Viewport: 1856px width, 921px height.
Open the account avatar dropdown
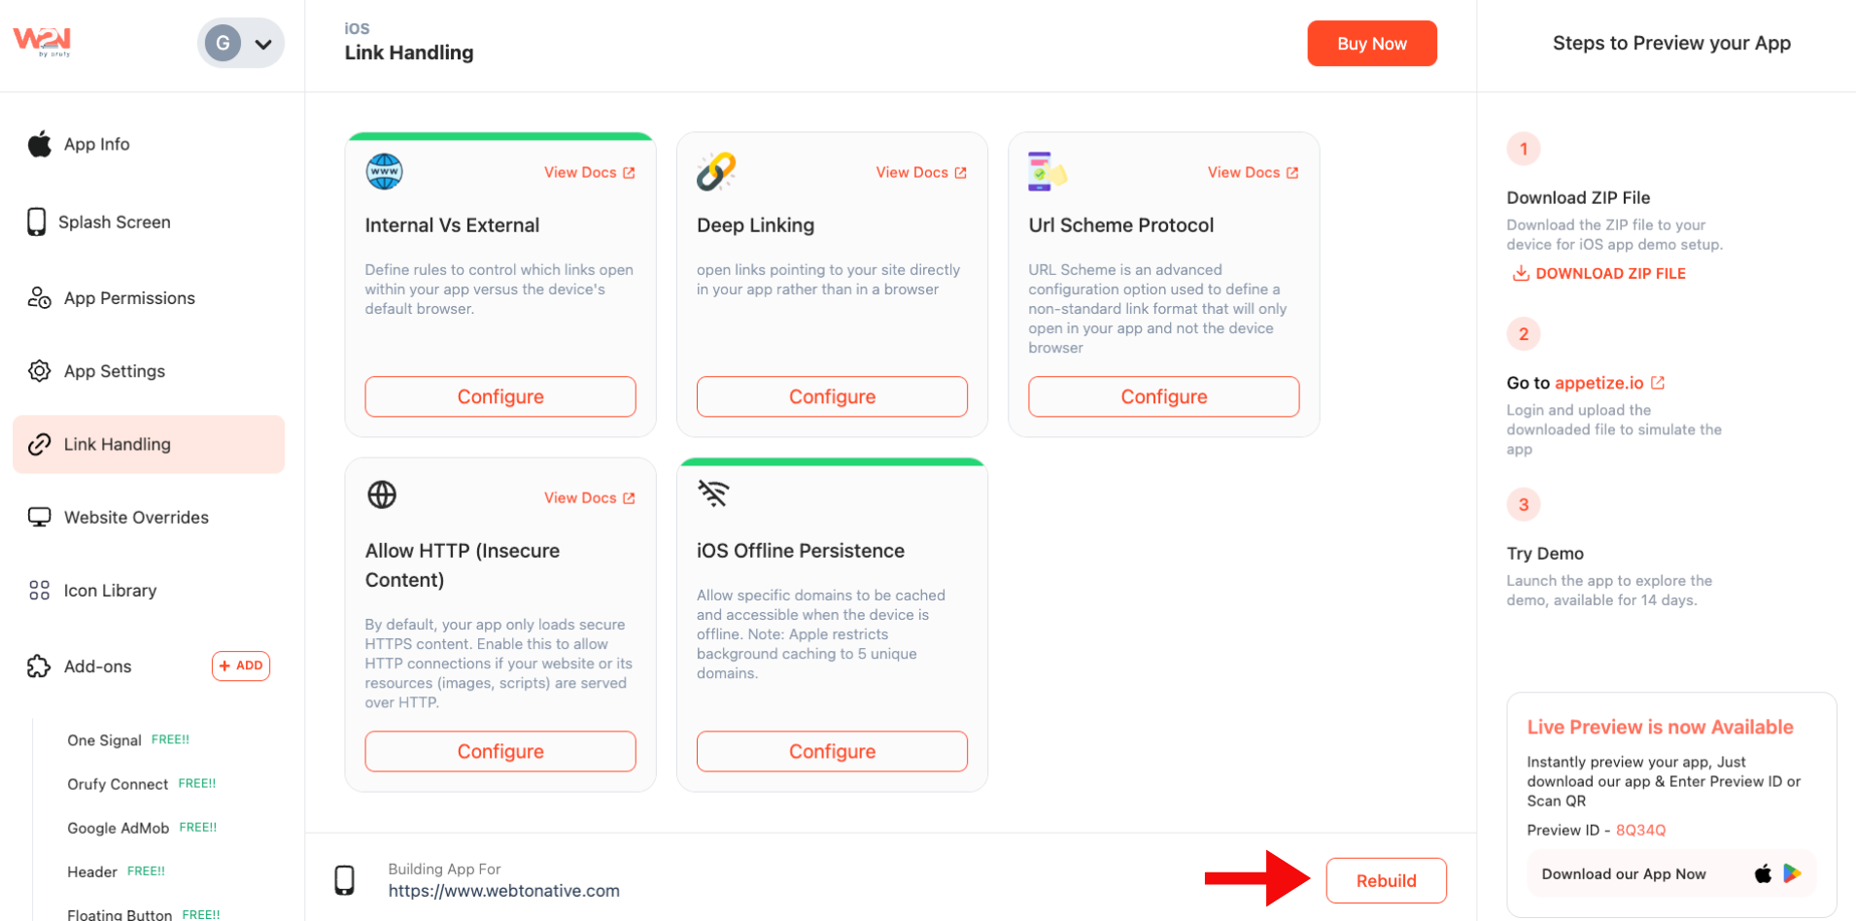coord(241,43)
